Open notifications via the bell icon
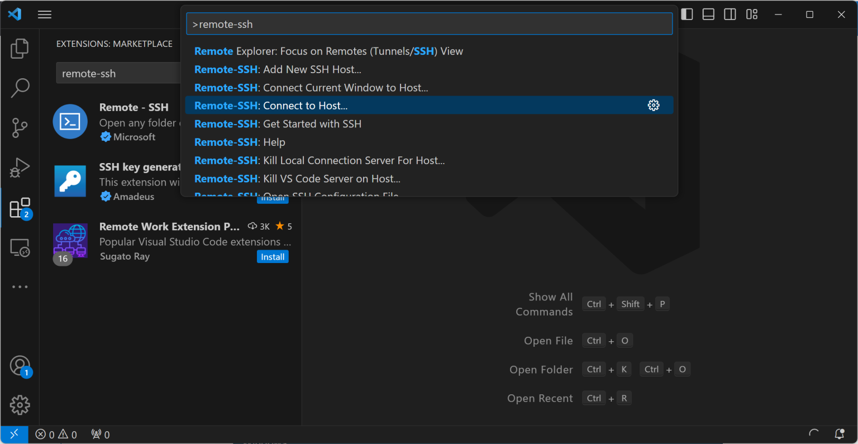The width and height of the screenshot is (858, 444). pyautogui.click(x=839, y=434)
